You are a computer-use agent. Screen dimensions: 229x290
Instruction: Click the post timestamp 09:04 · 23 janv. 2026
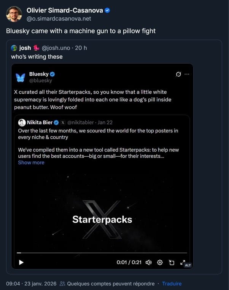[31, 284]
